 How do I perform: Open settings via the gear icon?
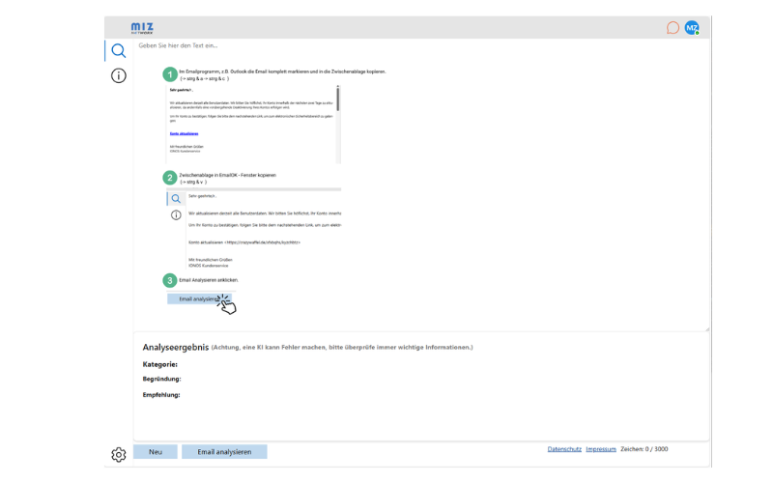(x=118, y=454)
